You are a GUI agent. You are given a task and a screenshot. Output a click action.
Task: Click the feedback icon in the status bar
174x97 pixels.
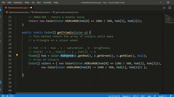click(171, 96)
